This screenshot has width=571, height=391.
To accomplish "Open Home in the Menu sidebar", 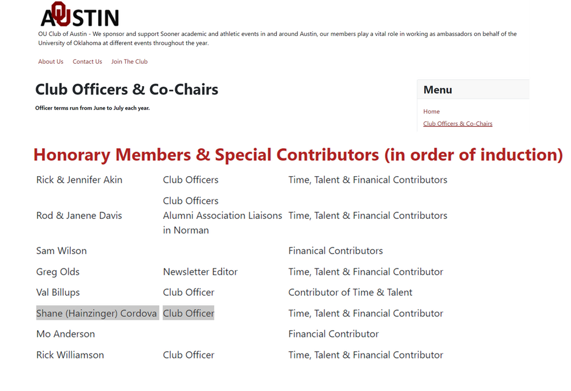I will coord(432,112).
